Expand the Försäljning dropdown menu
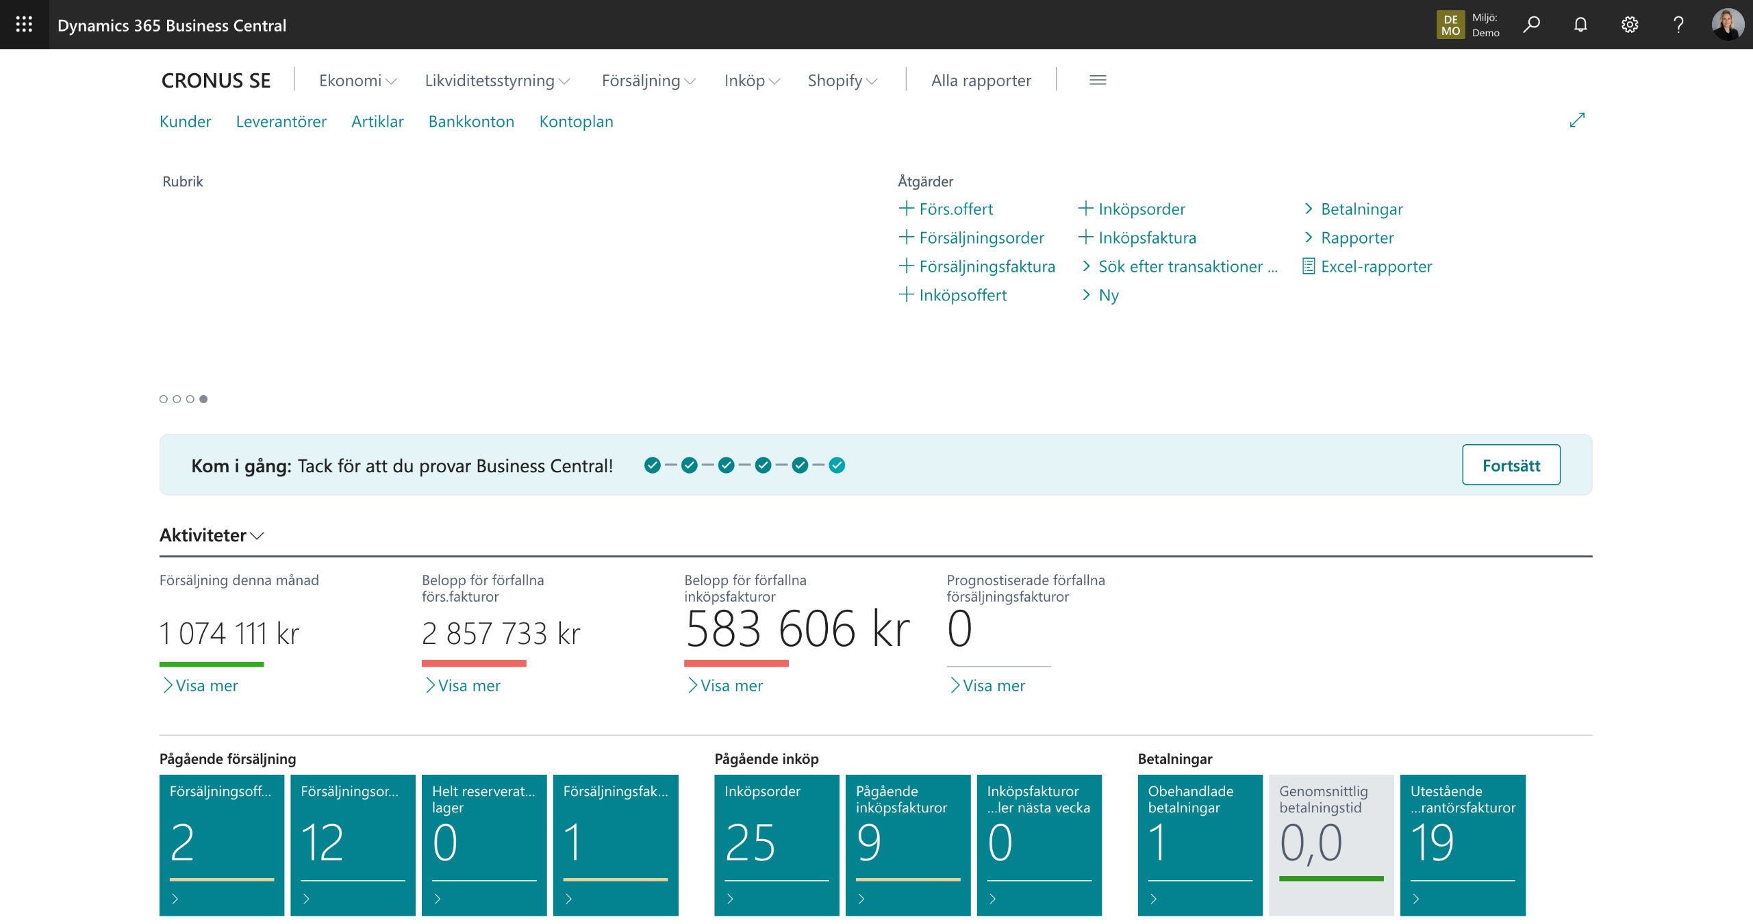Image resolution: width=1753 pixels, height=924 pixels. 648,81
